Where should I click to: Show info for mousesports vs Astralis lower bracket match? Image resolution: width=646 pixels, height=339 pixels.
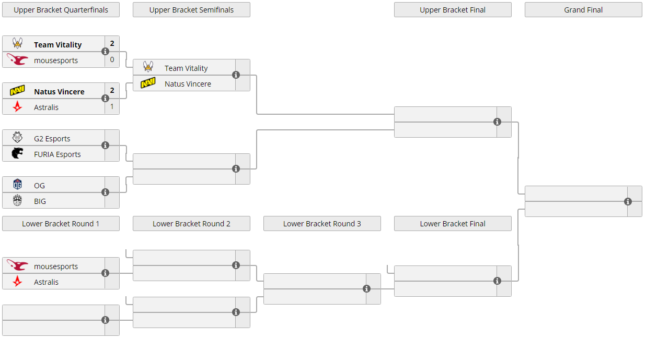pyautogui.click(x=105, y=273)
